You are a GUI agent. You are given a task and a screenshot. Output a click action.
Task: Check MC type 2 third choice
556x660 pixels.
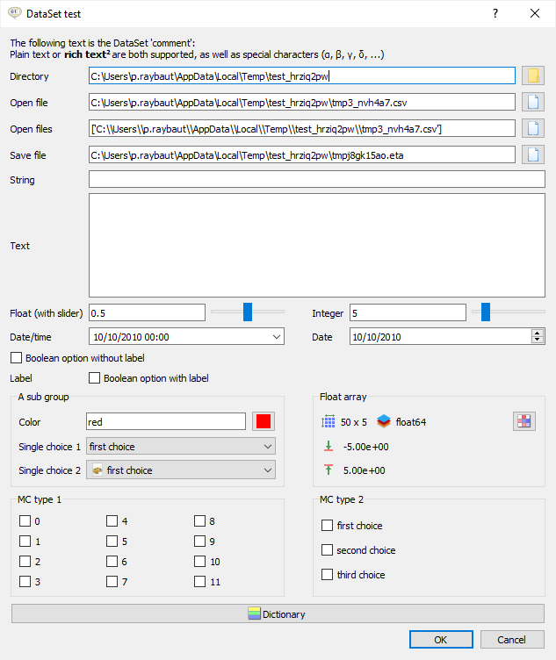(328, 575)
